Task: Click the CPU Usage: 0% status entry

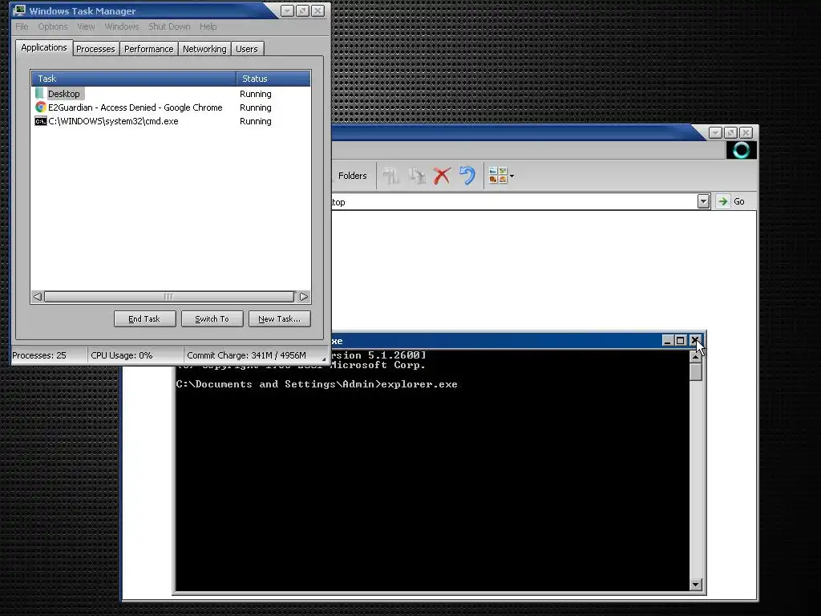Action: pos(122,355)
